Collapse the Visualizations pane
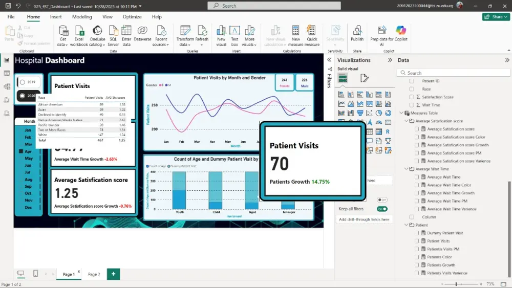Screen dimensions: 512x288 390,60
